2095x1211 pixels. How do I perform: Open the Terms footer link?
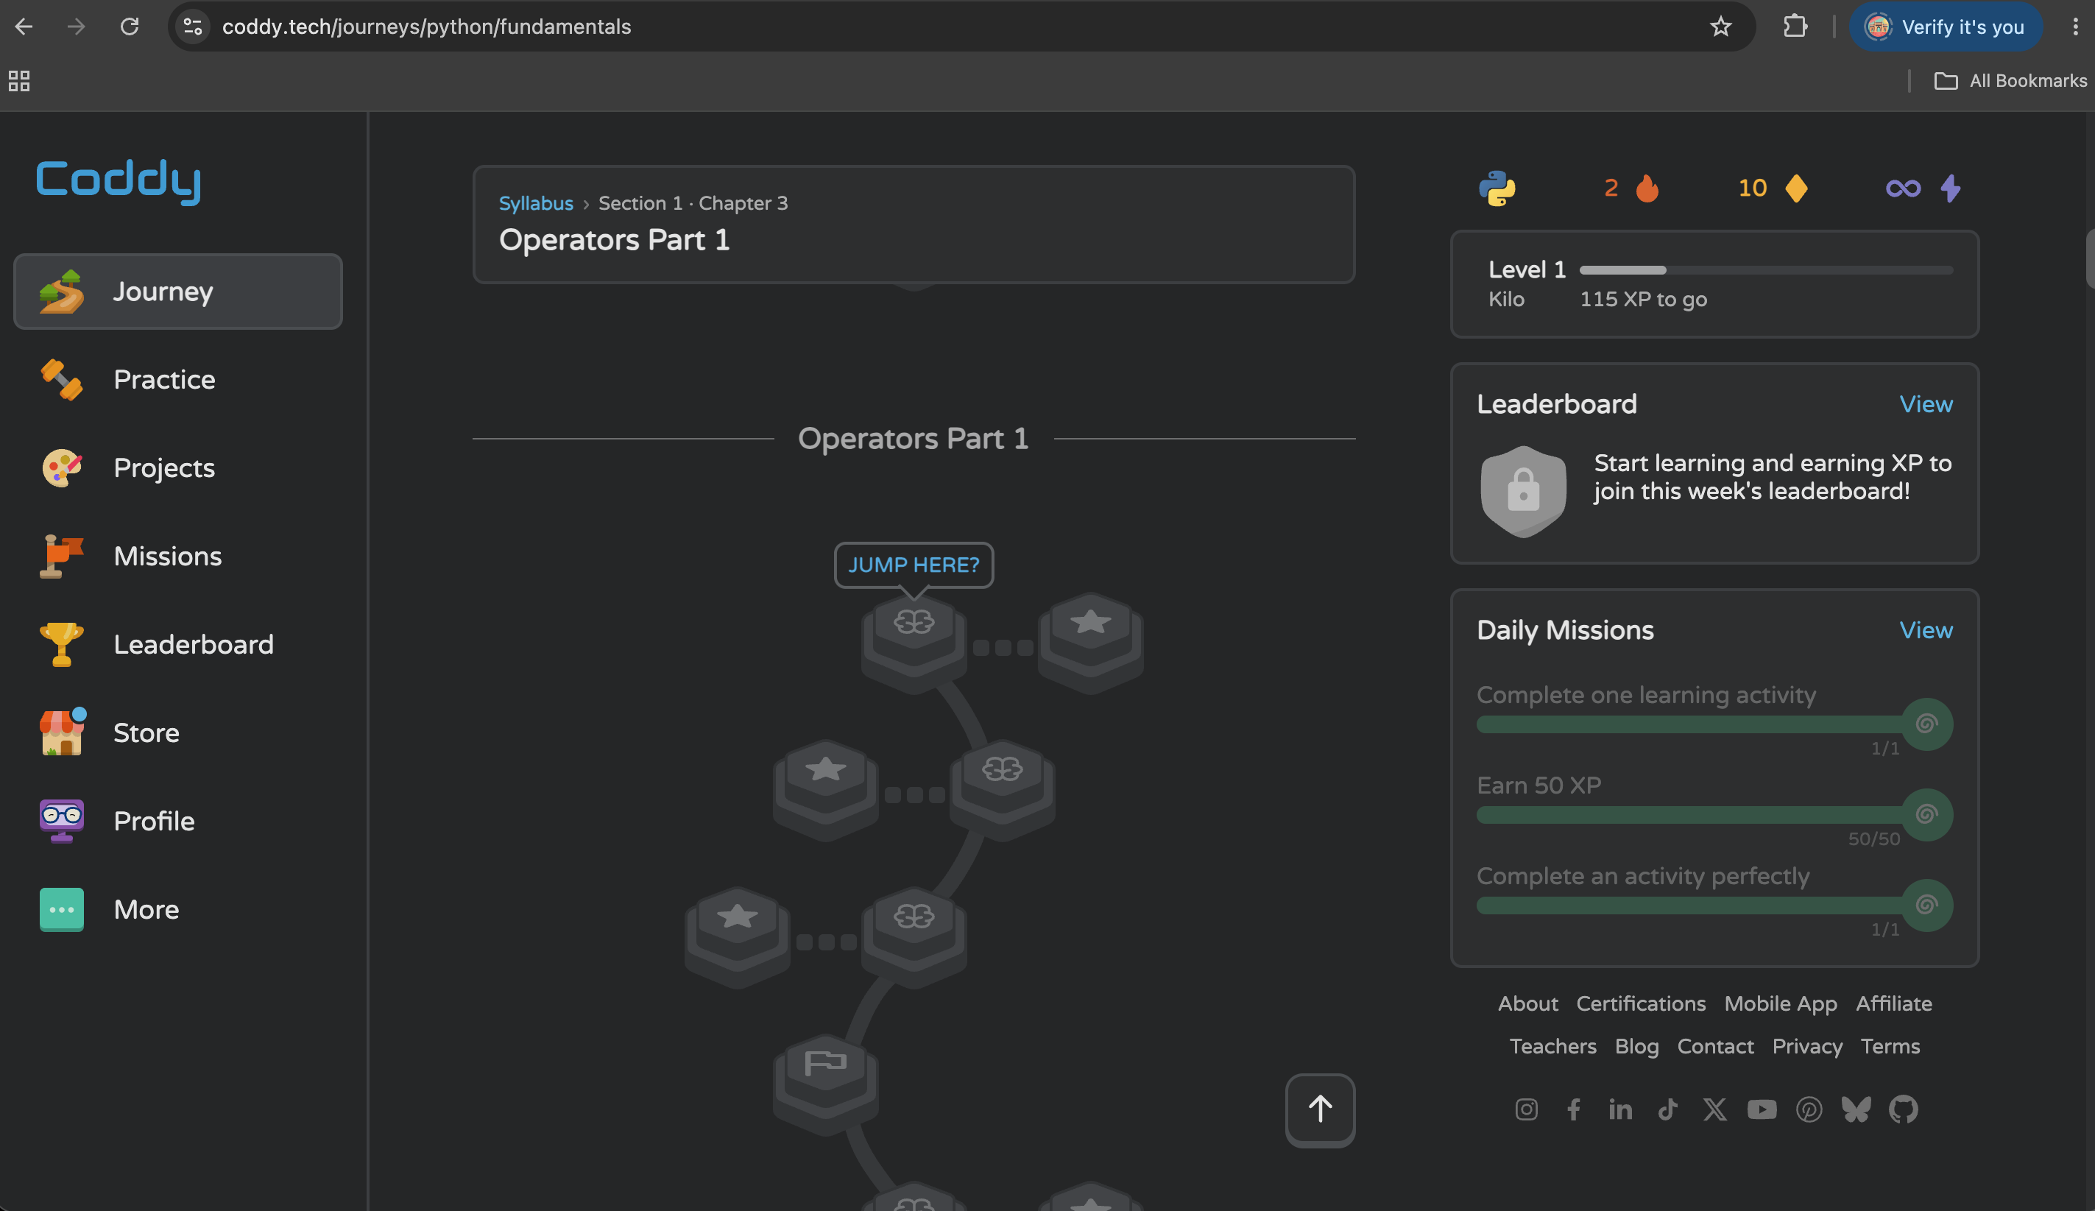pyautogui.click(x=1890, y=1046)
